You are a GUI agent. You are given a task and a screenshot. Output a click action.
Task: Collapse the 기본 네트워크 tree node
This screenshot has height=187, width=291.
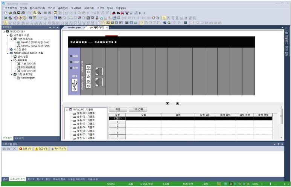point(12,39)
